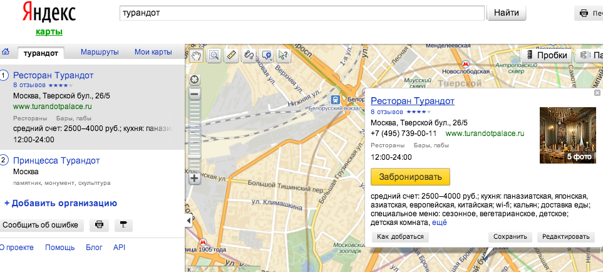
Task: Zoom out with the minus button
Action: coord(195,93)
